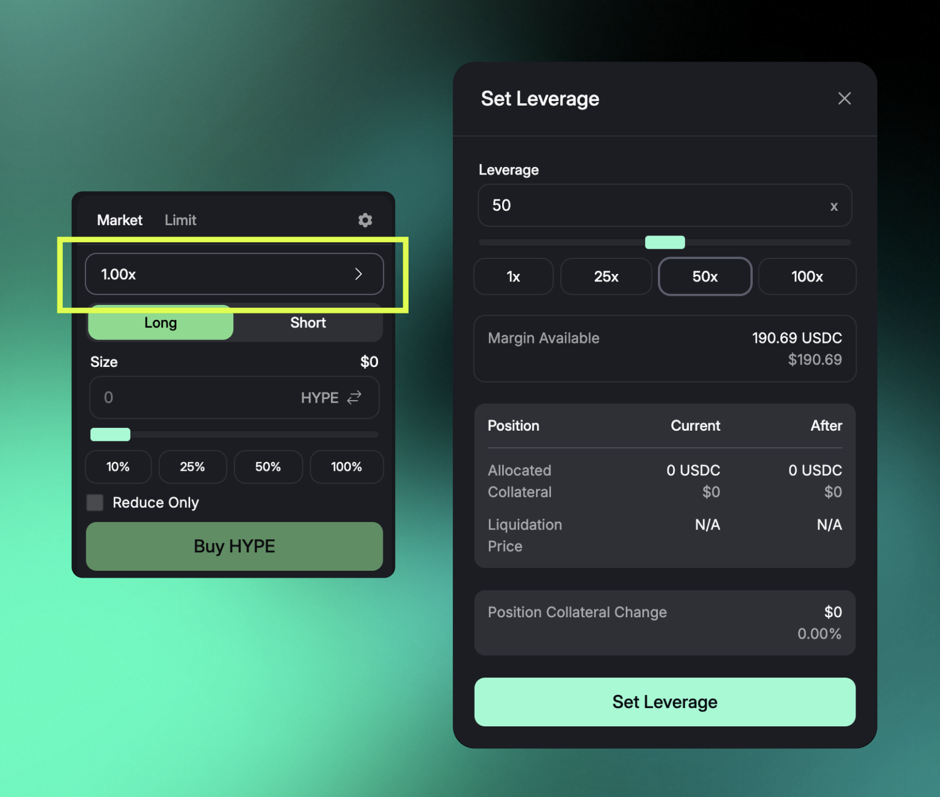Viewport: 940px width, 797px height.
Task: Set order size to 50%
Action: [268, 467]
